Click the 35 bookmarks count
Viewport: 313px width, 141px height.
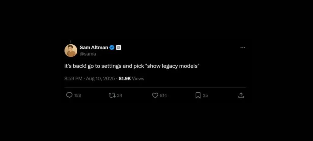205,95
